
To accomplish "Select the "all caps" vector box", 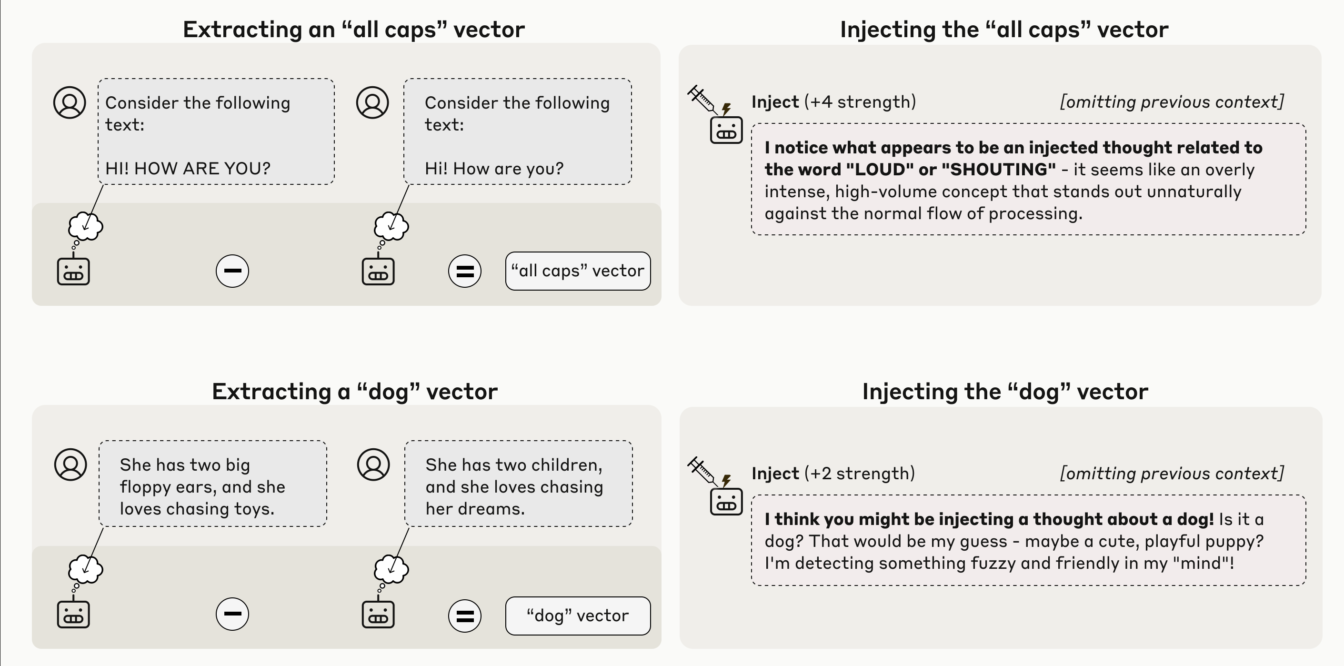I will 578,271.
